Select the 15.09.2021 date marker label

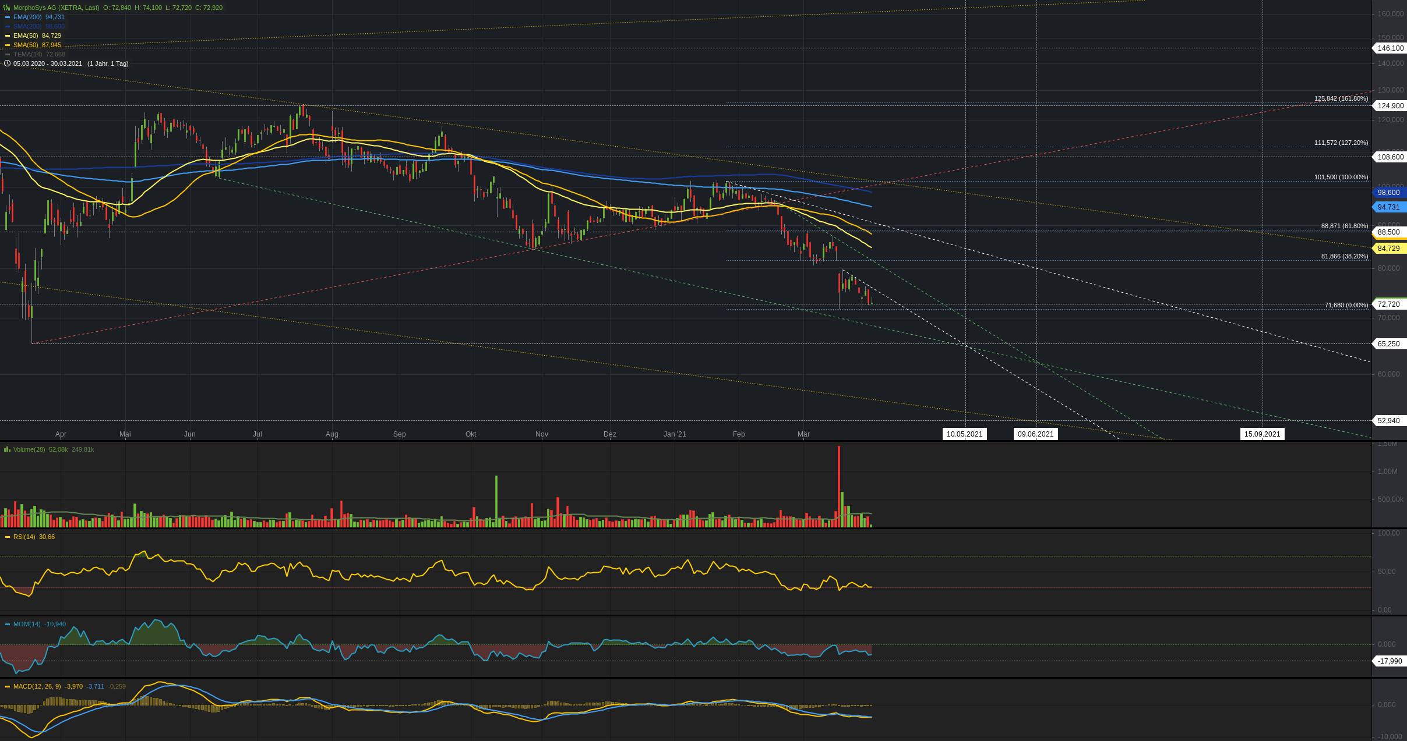(x=1262, y=434)
